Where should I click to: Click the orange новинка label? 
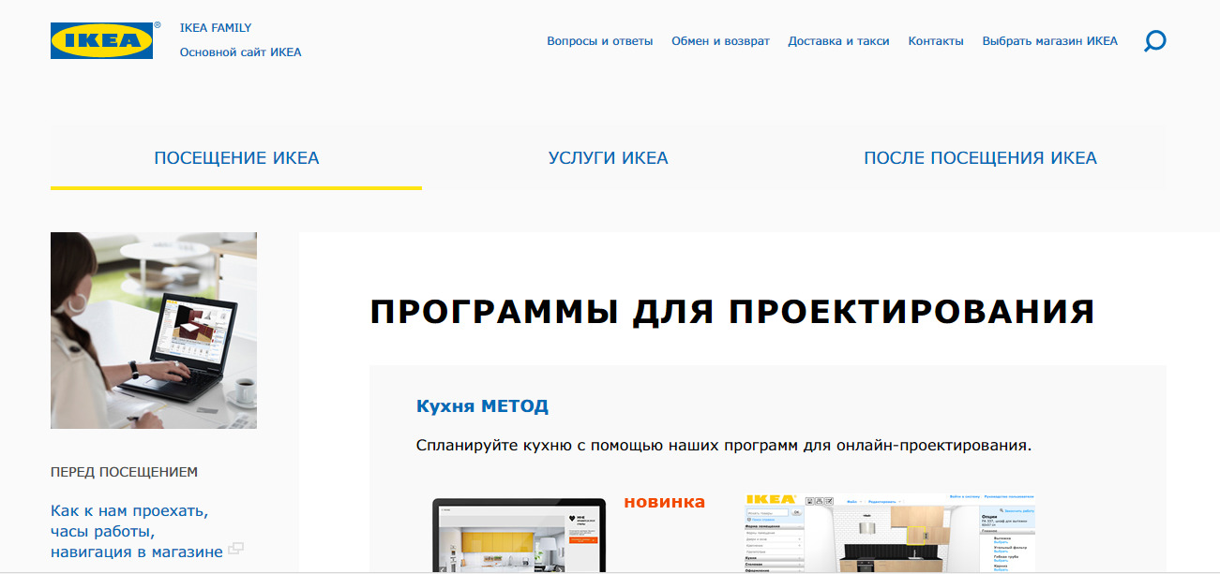[664, 502]
